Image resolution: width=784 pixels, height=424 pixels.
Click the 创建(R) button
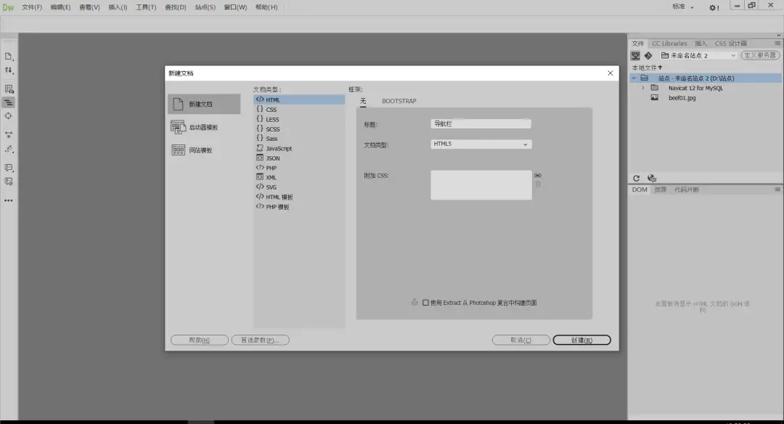click(581, 340)
